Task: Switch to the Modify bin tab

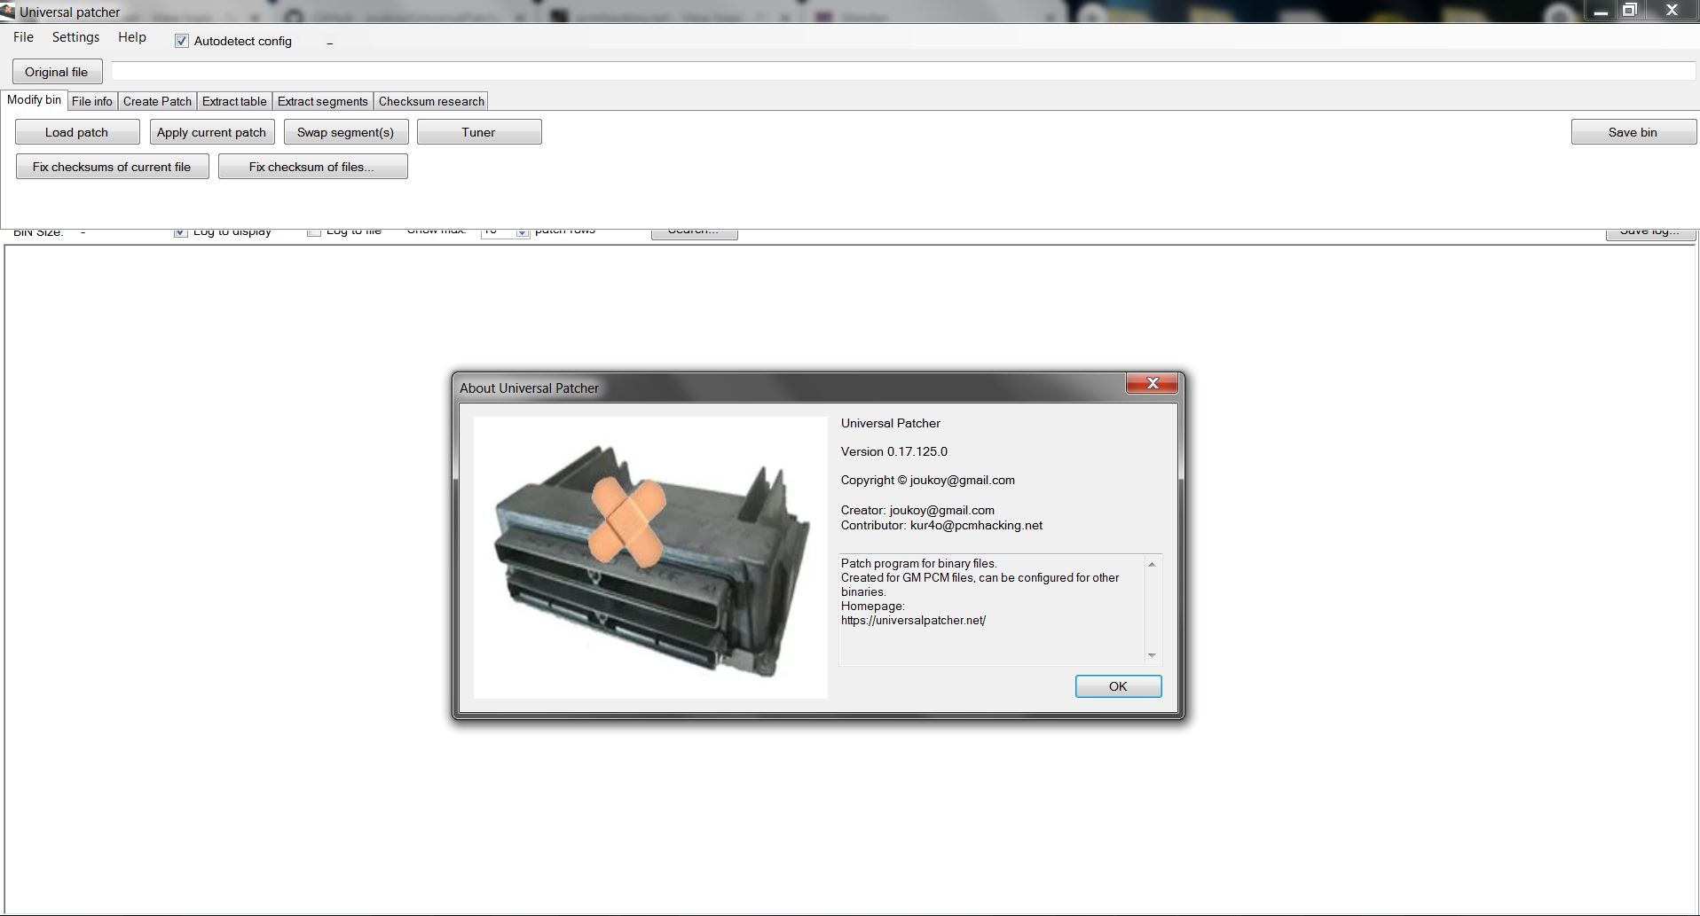Action: click(34, 100)
